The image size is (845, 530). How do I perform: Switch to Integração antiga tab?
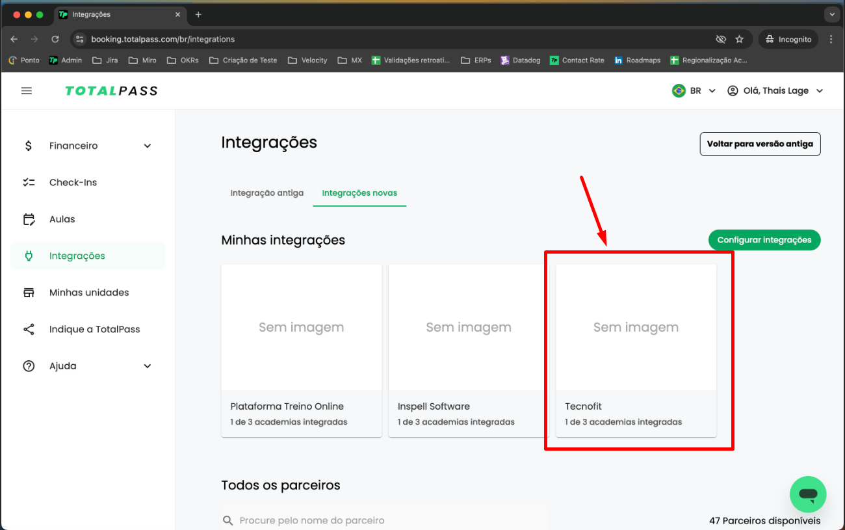point(266,193)
